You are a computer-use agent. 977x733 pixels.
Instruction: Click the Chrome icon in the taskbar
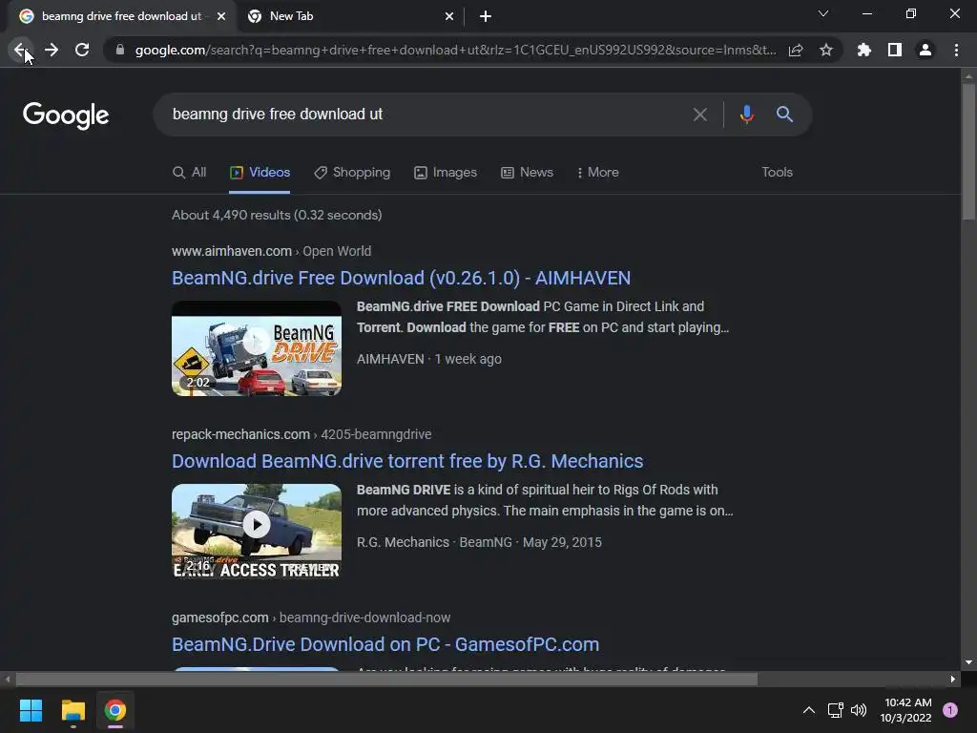tap(115, 710)
